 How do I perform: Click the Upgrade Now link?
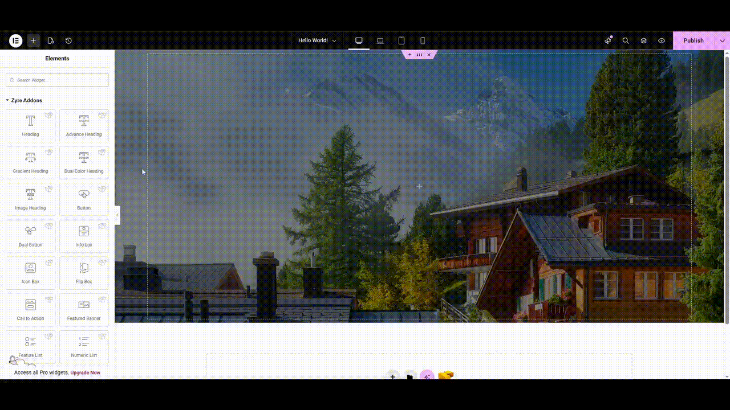86,373
